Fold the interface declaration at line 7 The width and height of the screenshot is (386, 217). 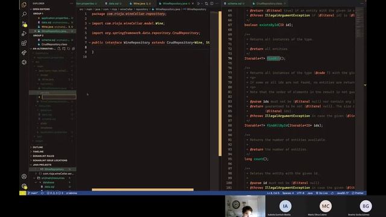click(90, 43)
